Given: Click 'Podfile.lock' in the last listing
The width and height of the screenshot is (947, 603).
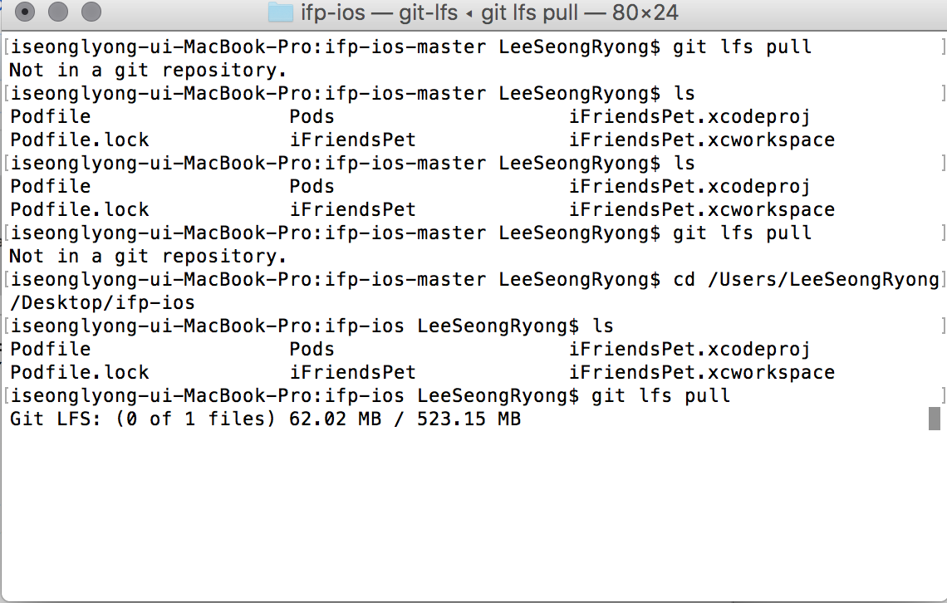Looking at the screenshot, I should (80, 373).
